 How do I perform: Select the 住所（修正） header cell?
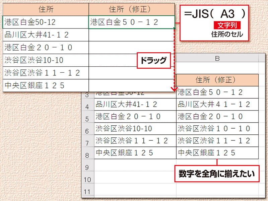(x=131, y=10)
